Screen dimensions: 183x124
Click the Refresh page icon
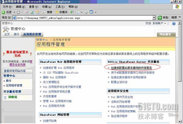click(32, 12)
